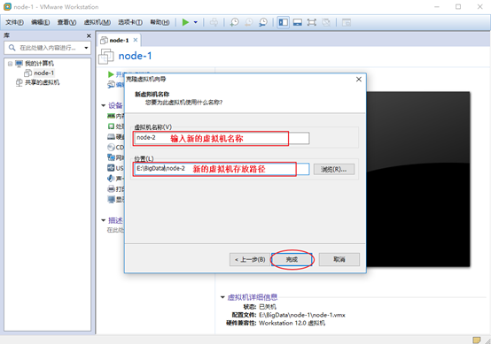Open the power options dropdown arrow
491x344 pixels.
(196, 22)
